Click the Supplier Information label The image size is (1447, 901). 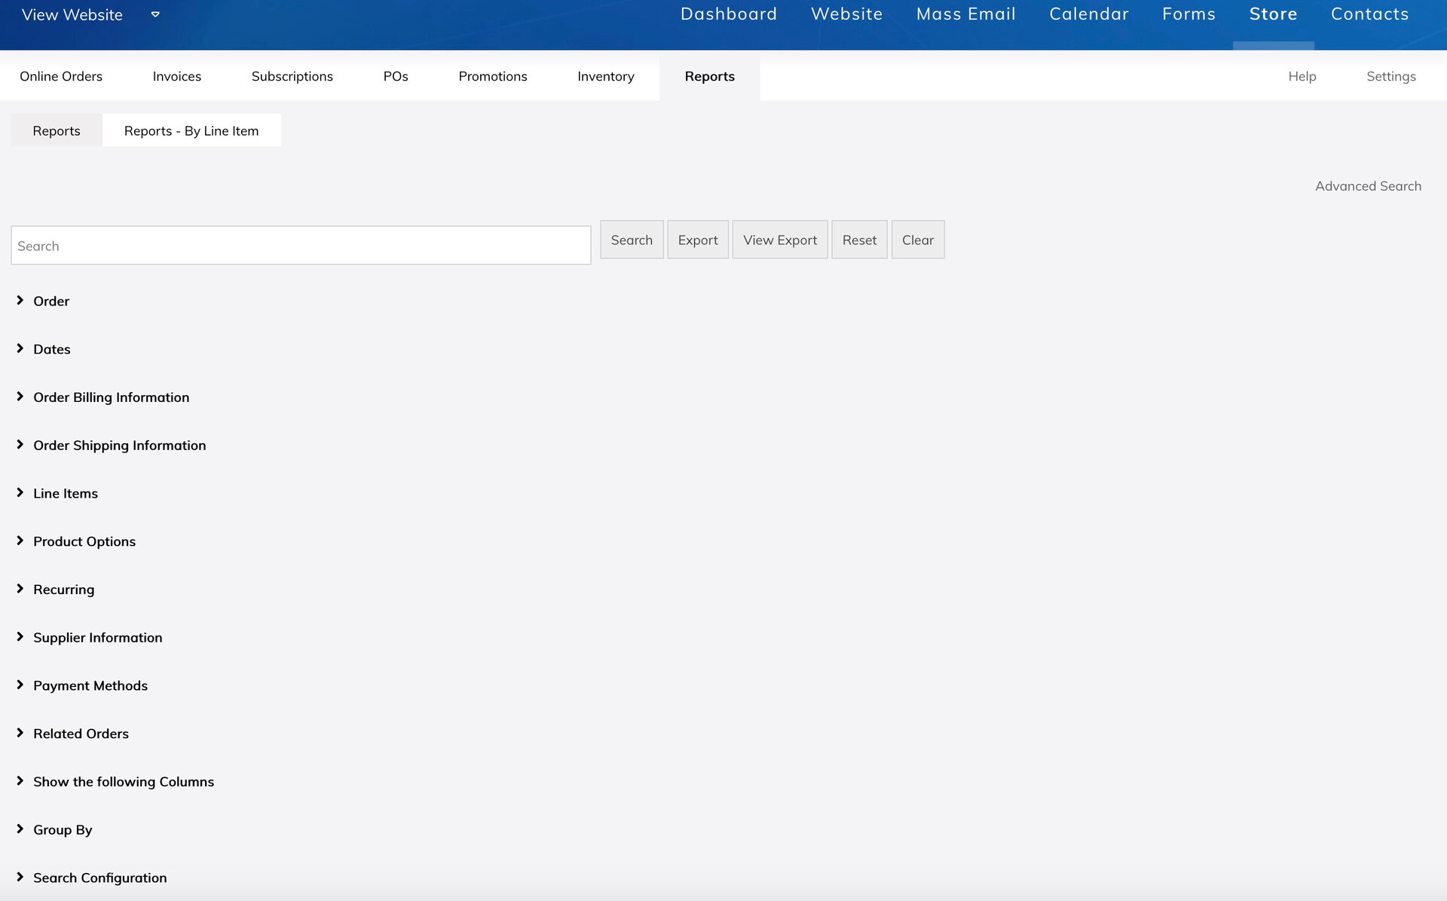click(98, 638)
